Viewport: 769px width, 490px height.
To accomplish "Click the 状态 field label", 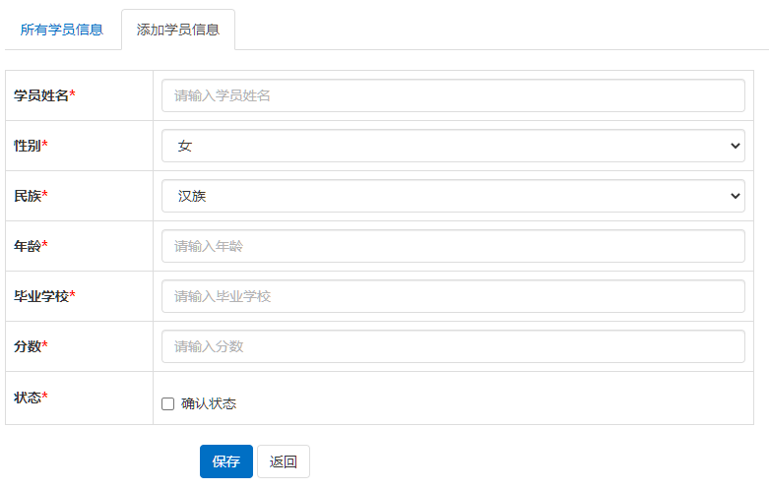I will 31,398.
